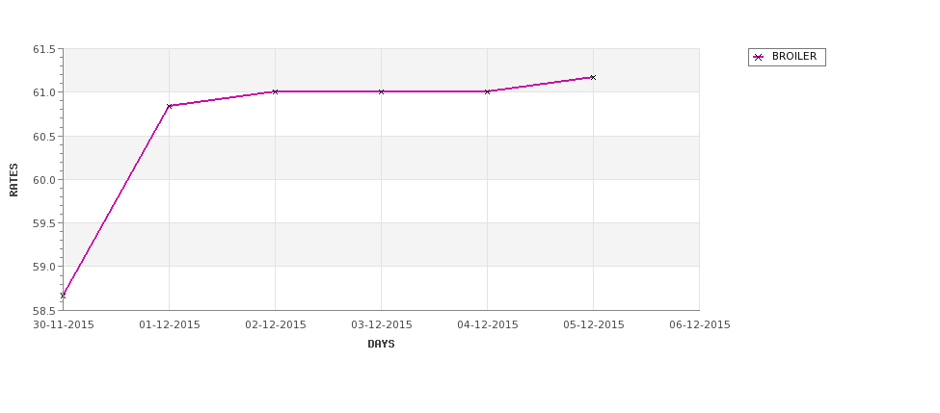Click the BROILER legend label
The height and width of the screenshot is (413, 940).
[794, 56]
